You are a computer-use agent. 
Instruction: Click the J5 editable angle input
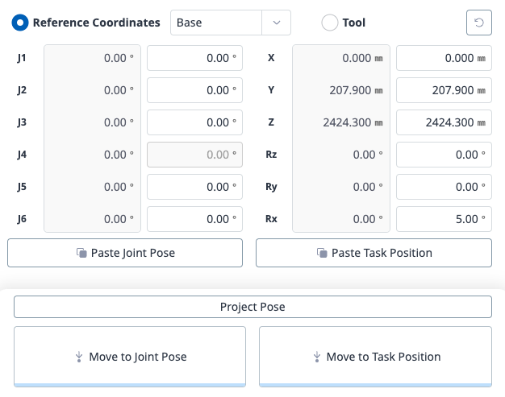tap(194, 187)
